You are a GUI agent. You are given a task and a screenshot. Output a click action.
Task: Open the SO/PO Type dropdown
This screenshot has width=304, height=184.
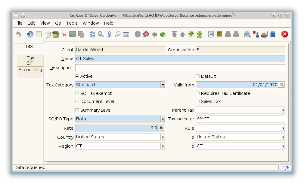coord(163,119)
